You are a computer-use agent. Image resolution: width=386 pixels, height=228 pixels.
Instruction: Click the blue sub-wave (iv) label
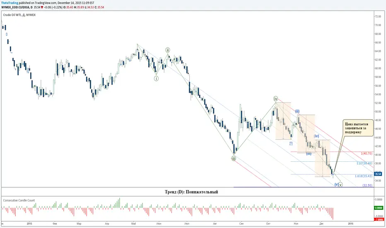(316, 136)
